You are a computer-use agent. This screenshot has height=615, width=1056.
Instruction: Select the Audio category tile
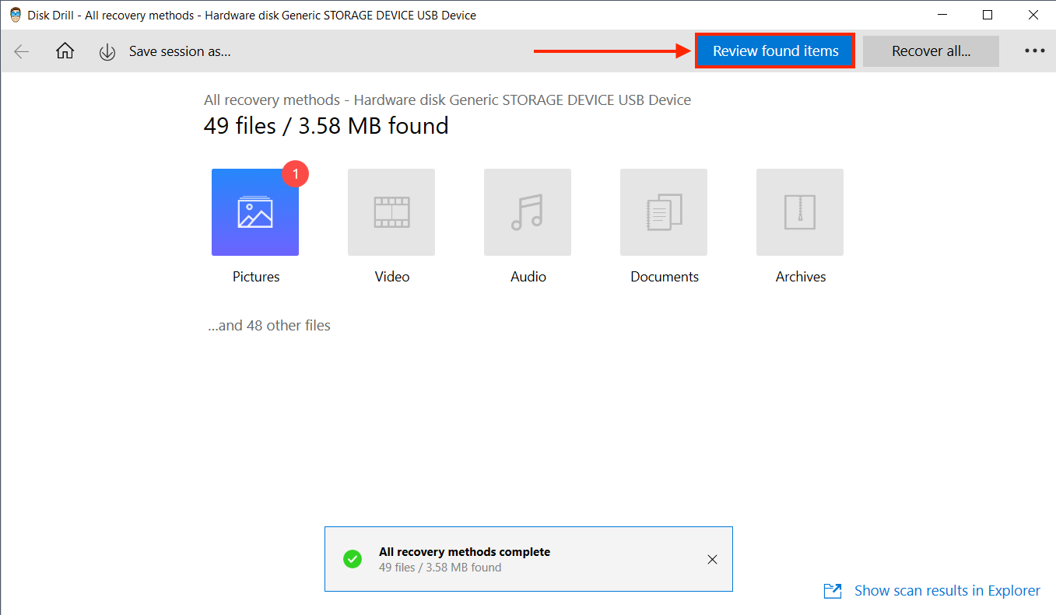(528, 212)
